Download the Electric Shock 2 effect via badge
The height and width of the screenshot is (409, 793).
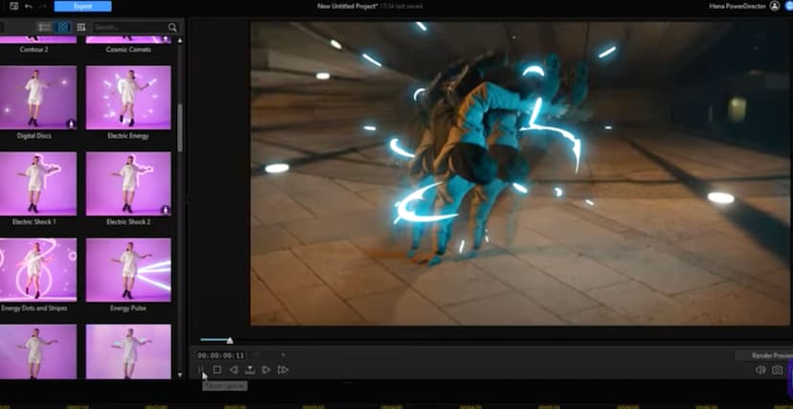165,210
